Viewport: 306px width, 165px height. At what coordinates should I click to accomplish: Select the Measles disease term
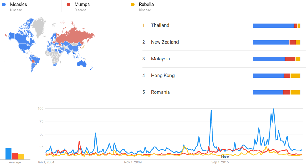[x=18, y=5]
